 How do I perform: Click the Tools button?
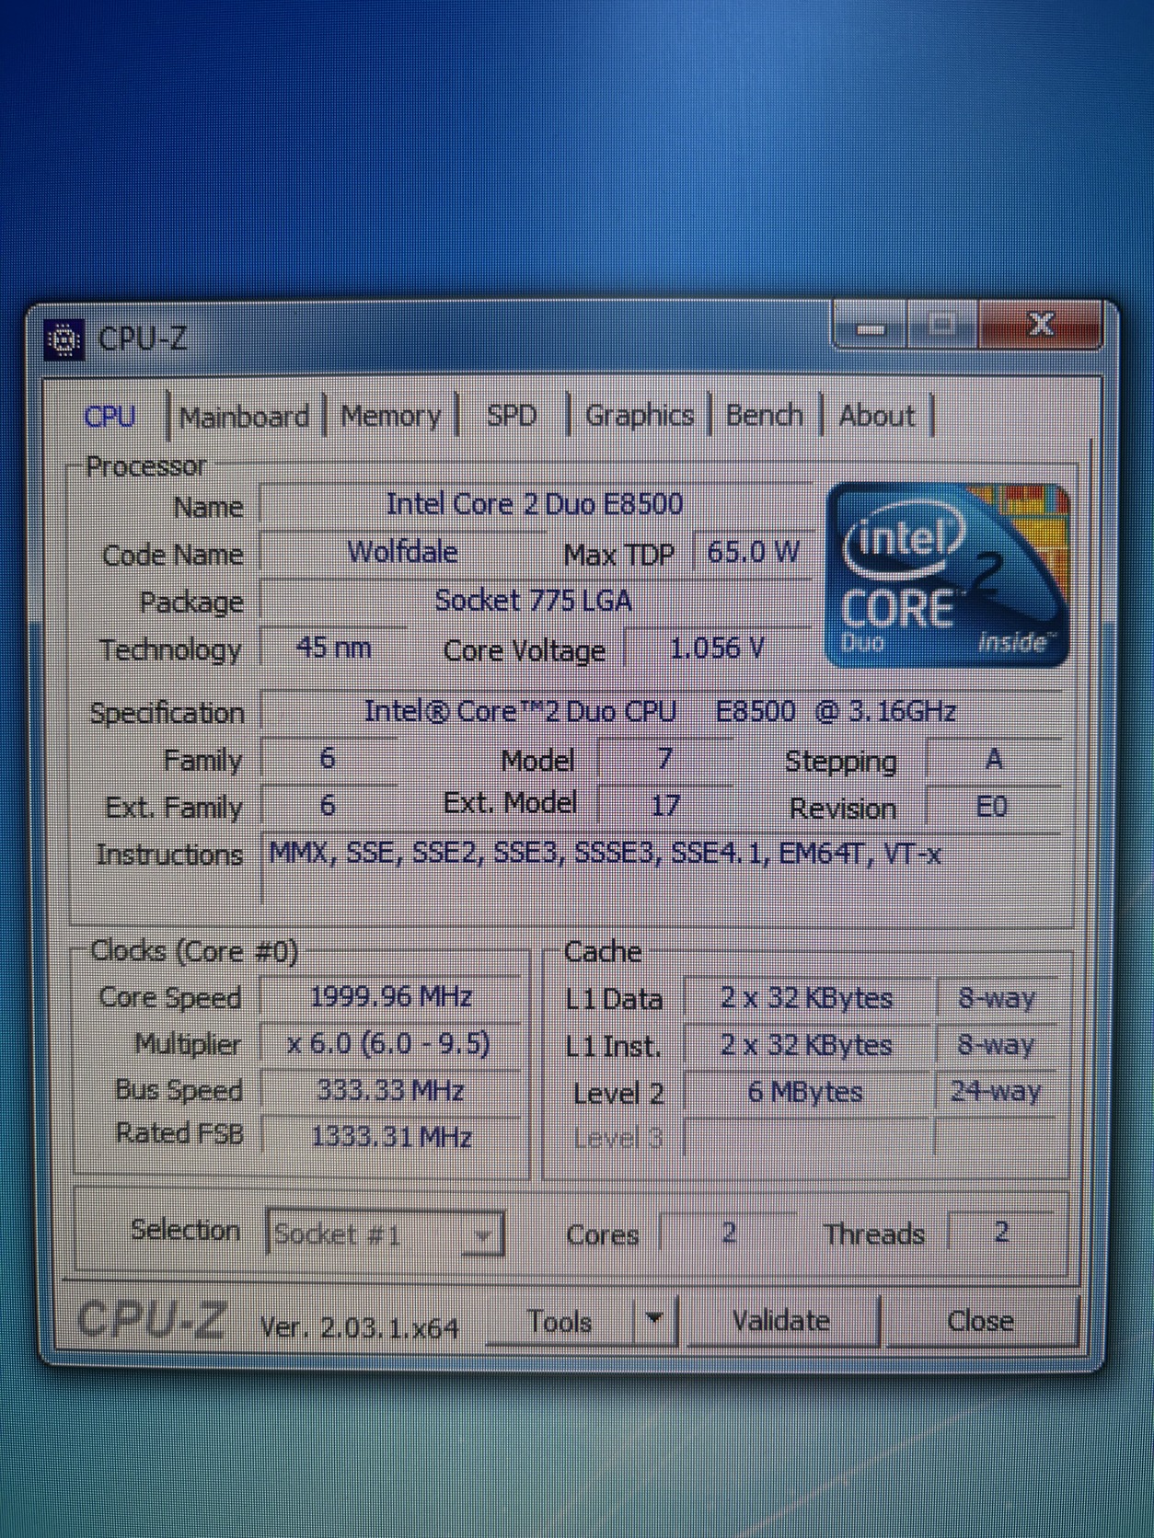(560, 1322)
